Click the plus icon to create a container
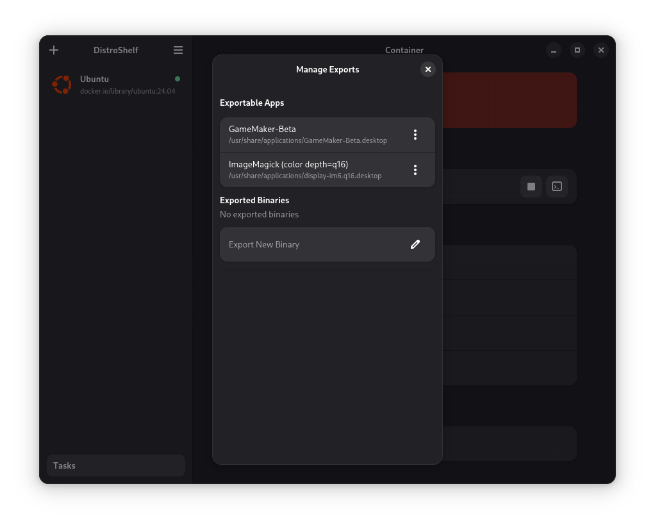The image size is (655, 527). [54, 50]
